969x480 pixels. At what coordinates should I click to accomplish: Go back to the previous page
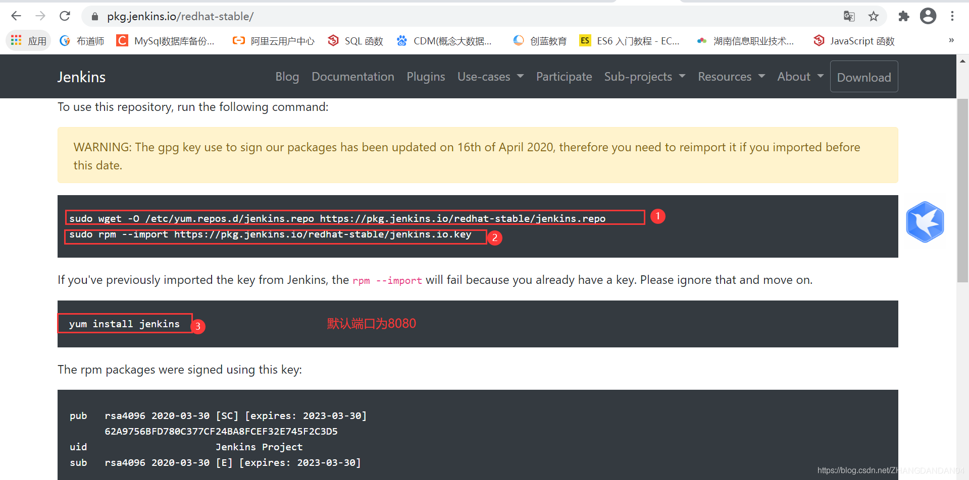(x=16, y=16)
